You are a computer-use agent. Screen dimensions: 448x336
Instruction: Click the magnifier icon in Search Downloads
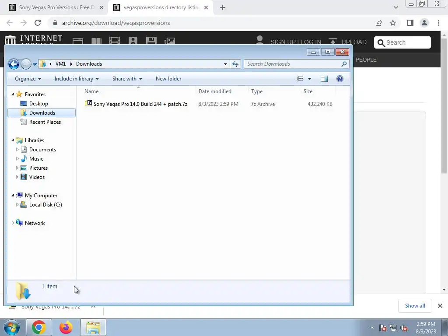pyautogui.click(x=344, y=64)
